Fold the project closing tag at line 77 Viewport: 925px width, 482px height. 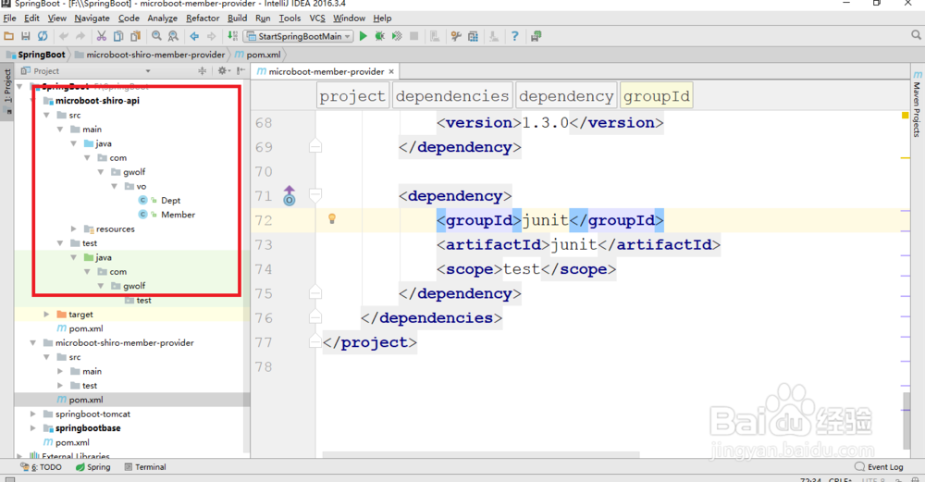pyautogui.click(x=315, y=341)
